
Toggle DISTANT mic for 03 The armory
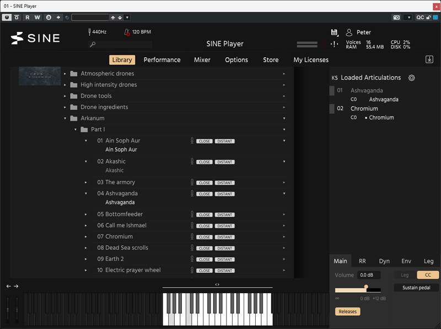click(224, 183)
